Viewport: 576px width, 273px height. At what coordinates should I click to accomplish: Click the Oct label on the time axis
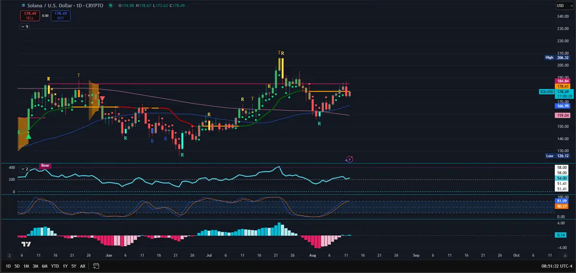[x=516, y=256]
